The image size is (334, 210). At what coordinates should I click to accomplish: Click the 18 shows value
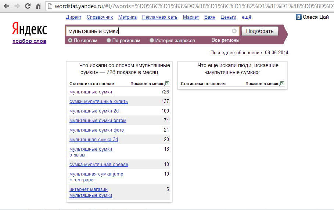pos(166,149)
